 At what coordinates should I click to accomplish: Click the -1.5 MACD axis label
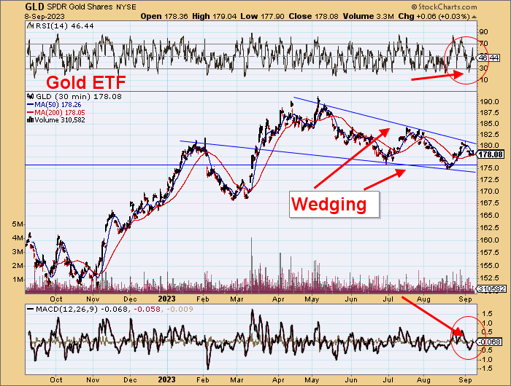point(485,369)
